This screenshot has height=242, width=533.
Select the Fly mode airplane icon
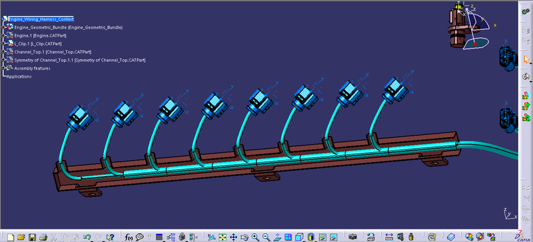pos(211,237)
